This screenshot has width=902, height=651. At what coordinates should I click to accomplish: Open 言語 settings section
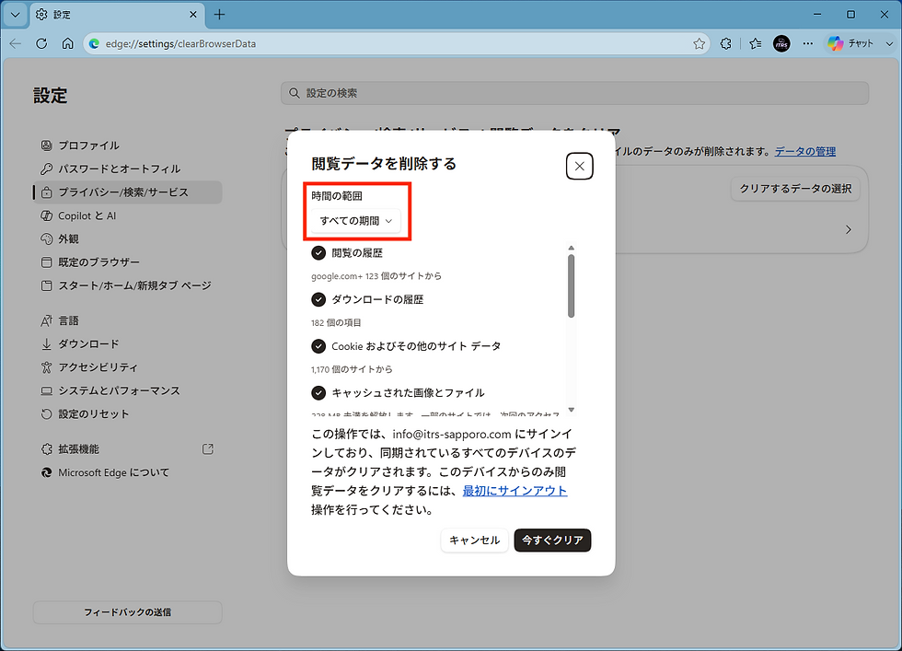point(128,320)
